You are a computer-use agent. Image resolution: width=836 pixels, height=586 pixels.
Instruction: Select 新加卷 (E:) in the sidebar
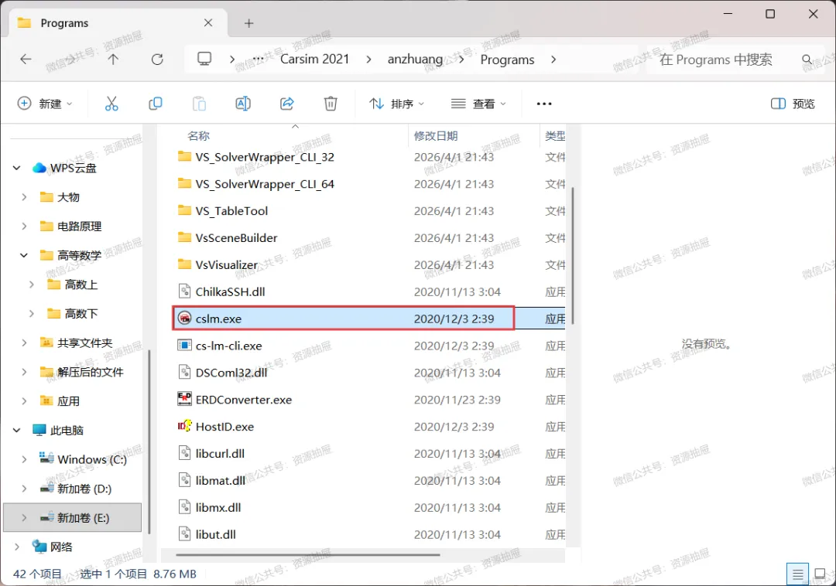[x=73, y=517]
